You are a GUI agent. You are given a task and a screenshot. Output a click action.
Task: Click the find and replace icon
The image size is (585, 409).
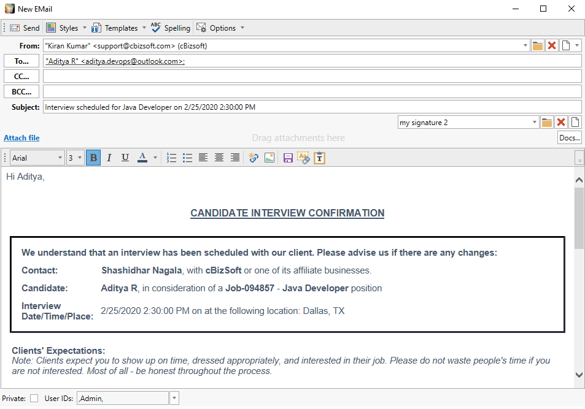click(303, 158)
